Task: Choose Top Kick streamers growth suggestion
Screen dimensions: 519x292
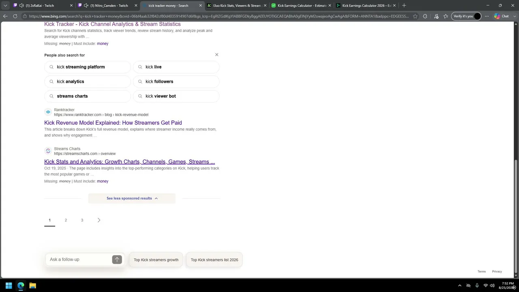Action: point(156,260)
